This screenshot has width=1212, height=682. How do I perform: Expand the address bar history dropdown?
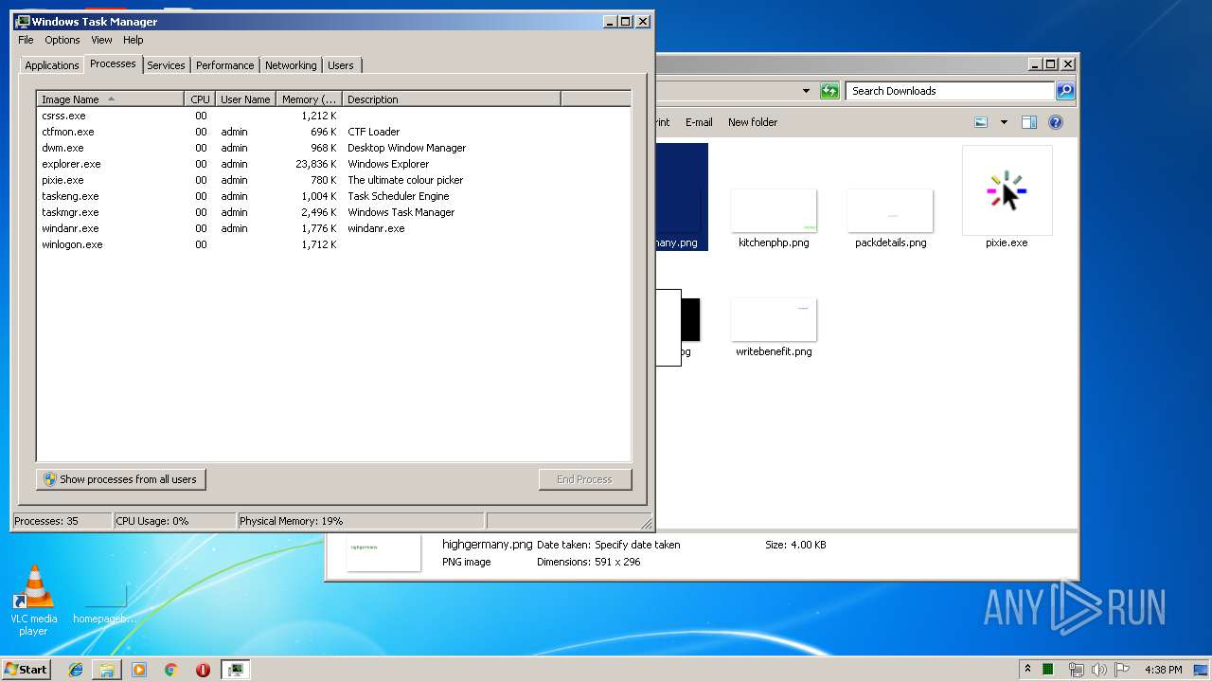pyautogui.click(x=806, y=91)
